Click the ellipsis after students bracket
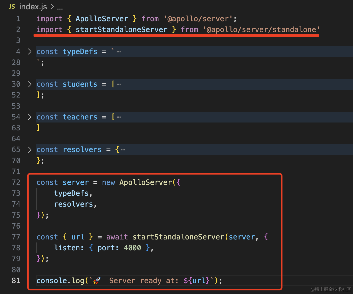 pyautogui.click(x=119, y=84)
